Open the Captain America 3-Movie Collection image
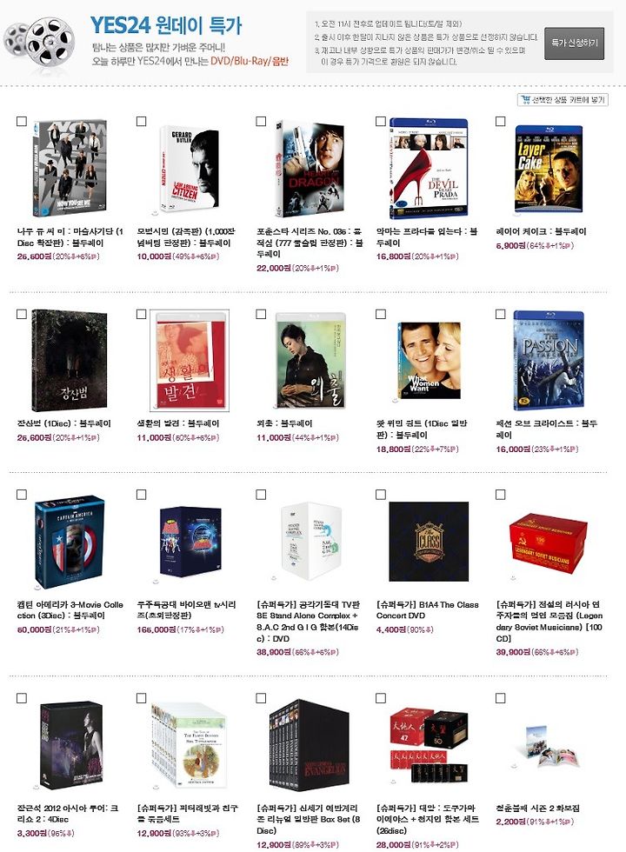This screenshot has height=852, width=626. [70, 542]
